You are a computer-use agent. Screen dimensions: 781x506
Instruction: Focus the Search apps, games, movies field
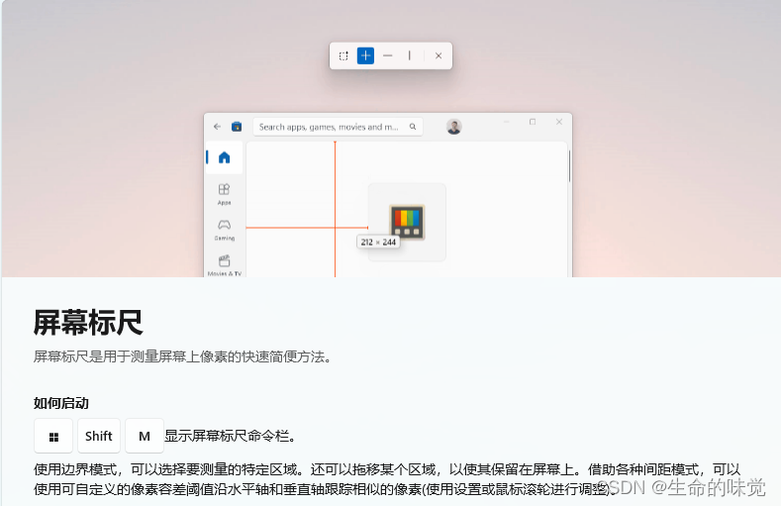tap(339, 127)
